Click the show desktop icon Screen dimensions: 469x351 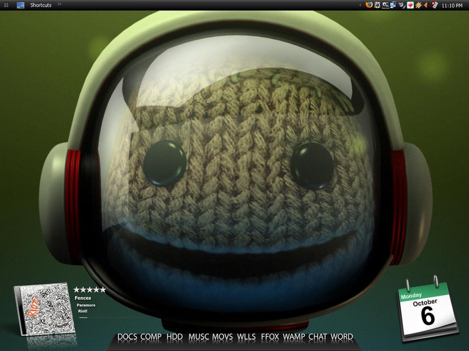[x=20, y=5]
